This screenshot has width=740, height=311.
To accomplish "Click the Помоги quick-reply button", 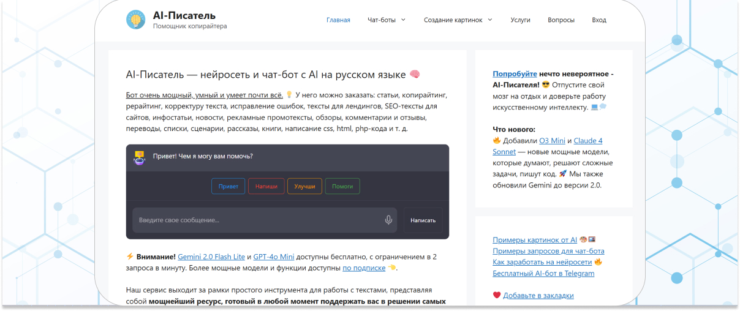I will click(x=342, y=186).
